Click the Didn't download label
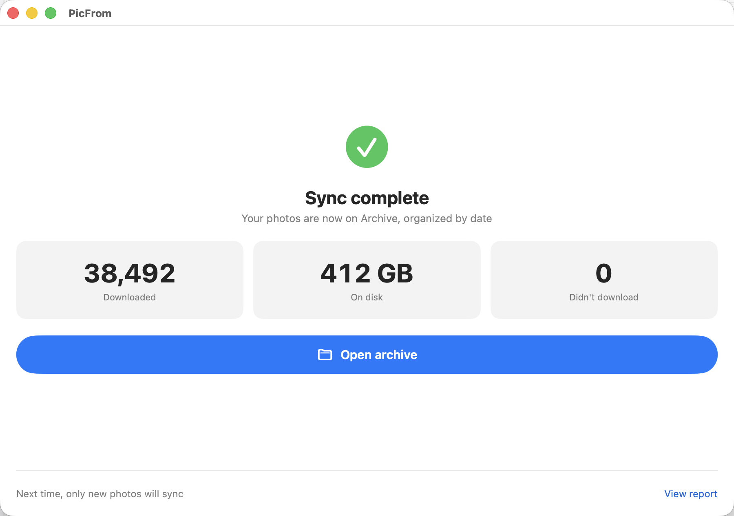Viewport: 734px width, 516px height. [x=604, y=297]
